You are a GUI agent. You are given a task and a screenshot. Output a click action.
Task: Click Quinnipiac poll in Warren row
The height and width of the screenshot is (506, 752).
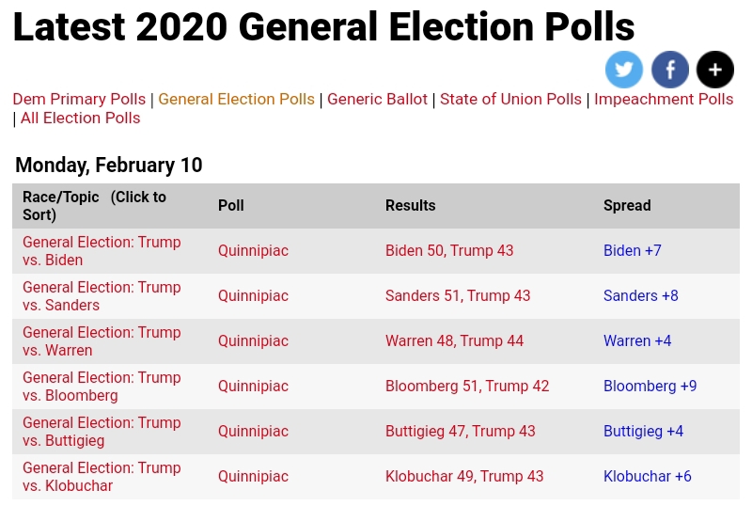253,340
